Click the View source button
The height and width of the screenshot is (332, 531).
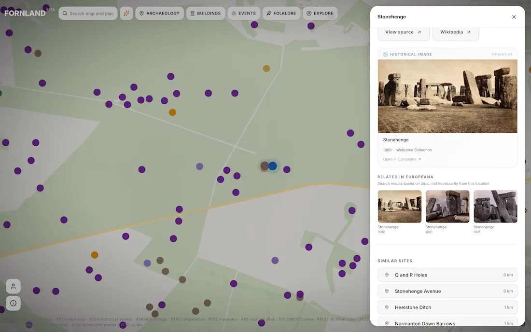coord(404,32)
